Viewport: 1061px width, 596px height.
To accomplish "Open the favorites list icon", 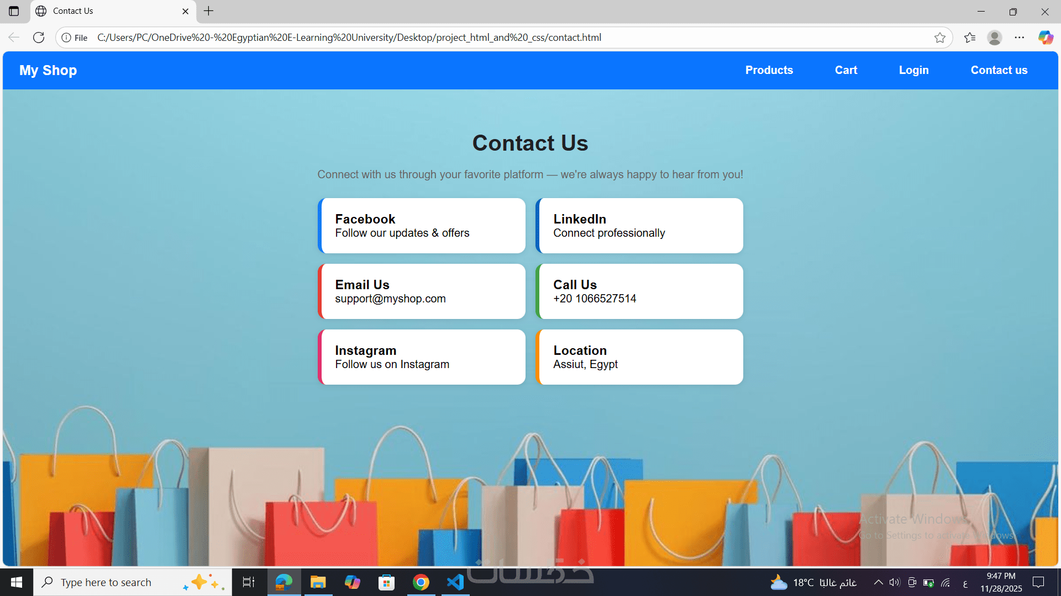I will [x=969, y=38].
